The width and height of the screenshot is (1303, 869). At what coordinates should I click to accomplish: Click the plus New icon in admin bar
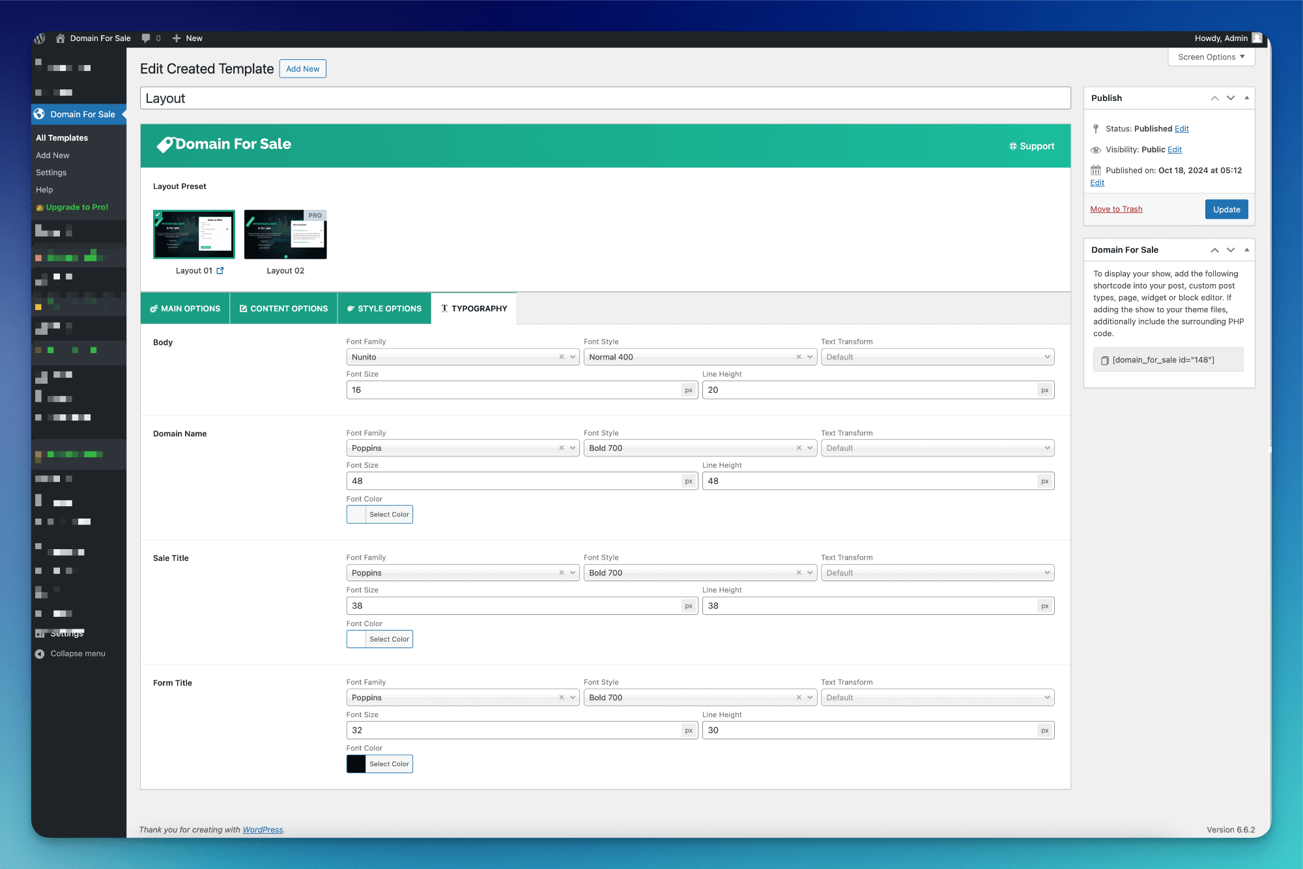[x=177, y=38]
